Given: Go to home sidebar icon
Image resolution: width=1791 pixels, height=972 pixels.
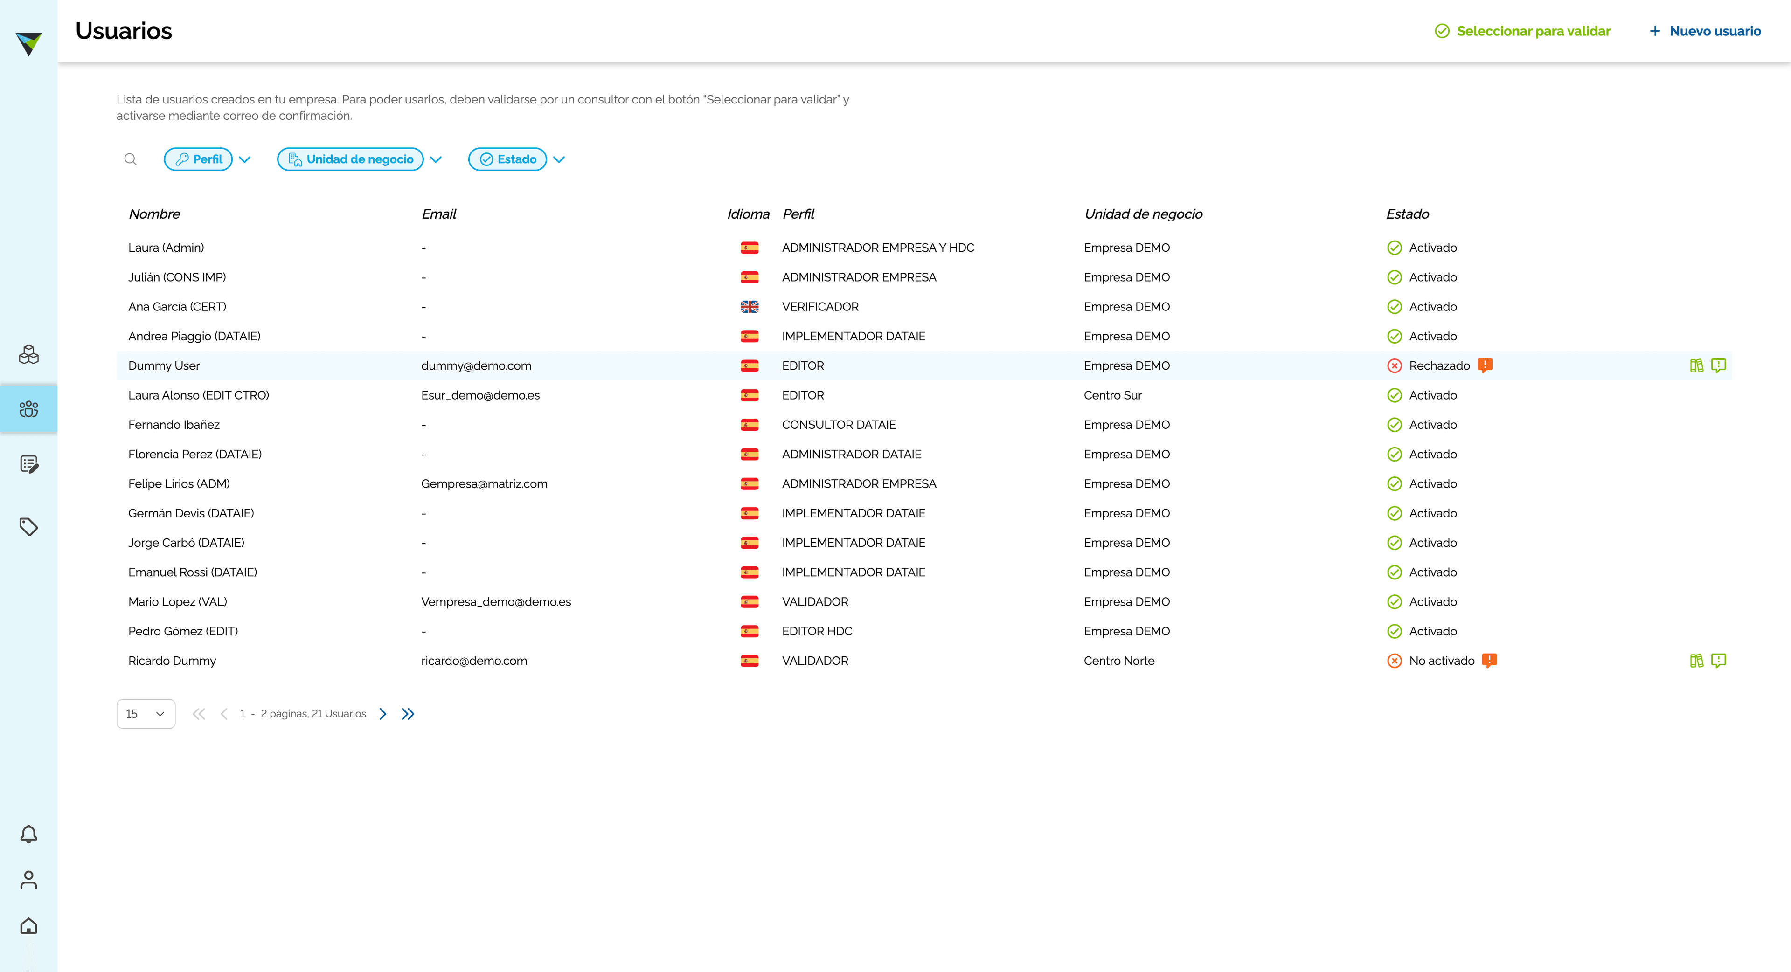Looking at the screenshot, I should tap(28, 925).
